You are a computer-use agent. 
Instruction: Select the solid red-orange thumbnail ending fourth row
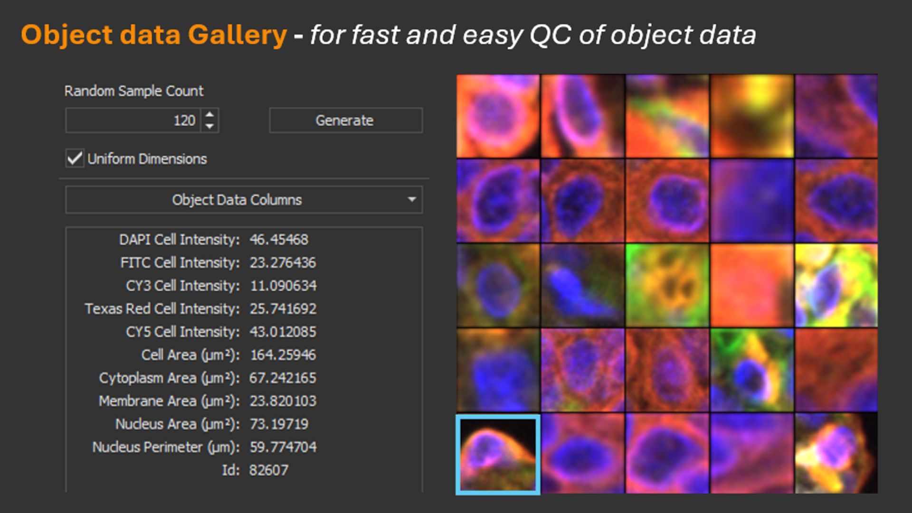[x=836, y=370]
